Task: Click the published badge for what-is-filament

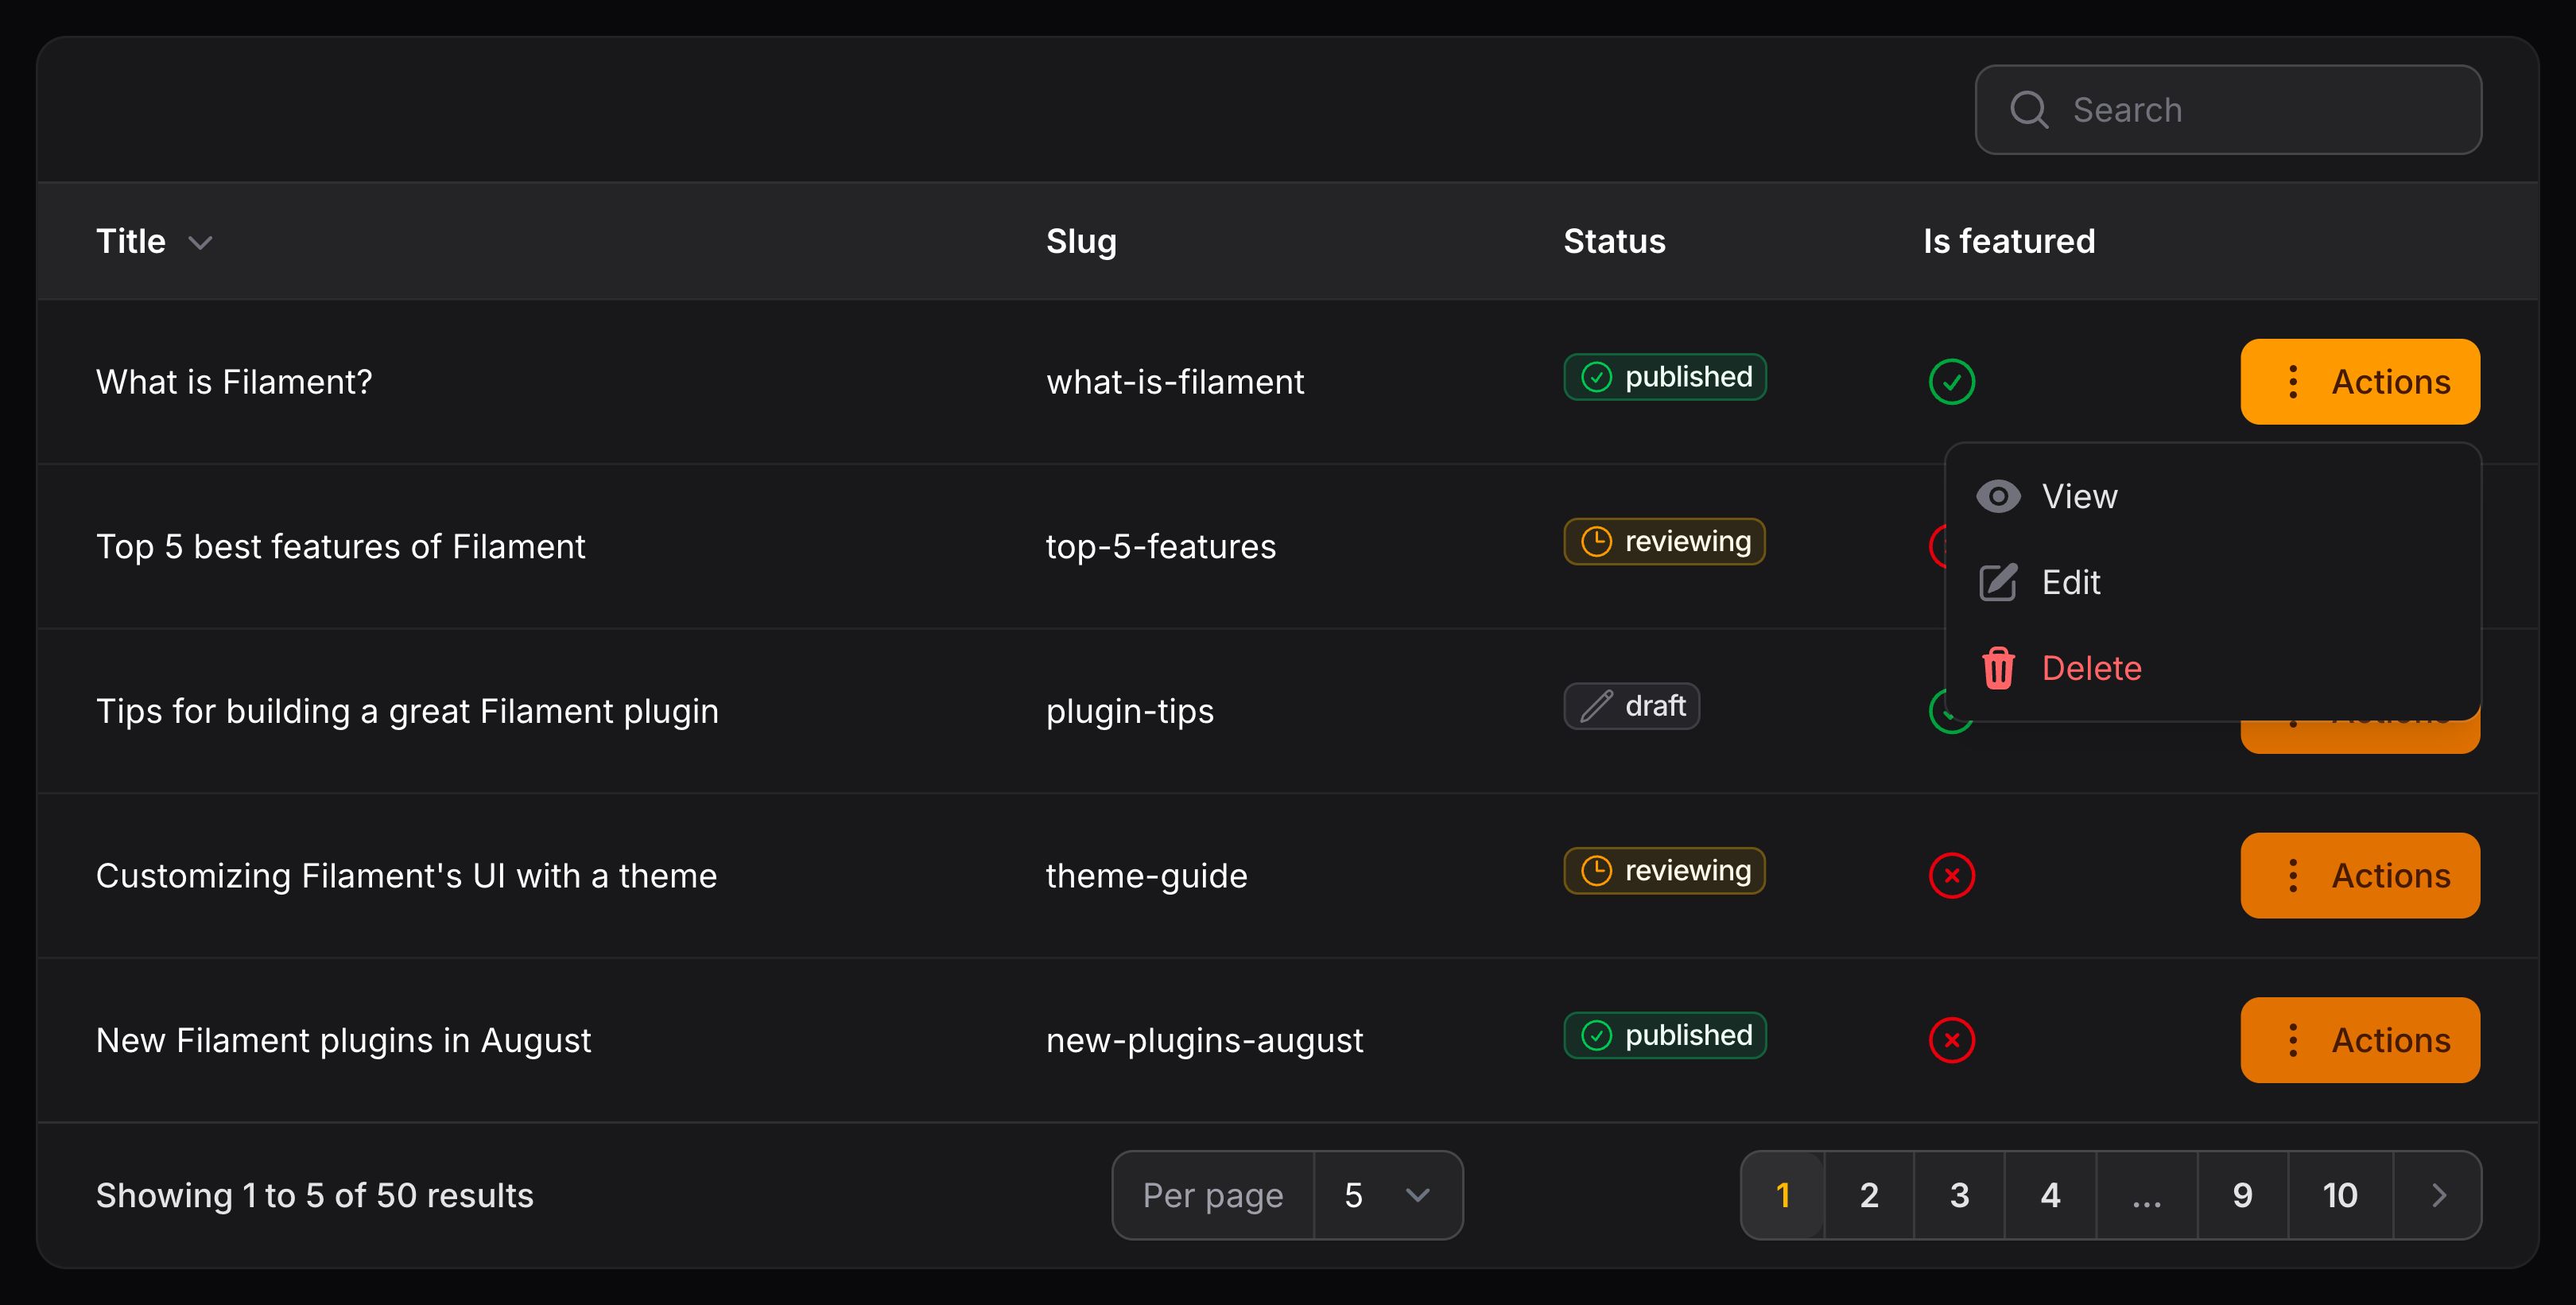Action: point(1665,377)
